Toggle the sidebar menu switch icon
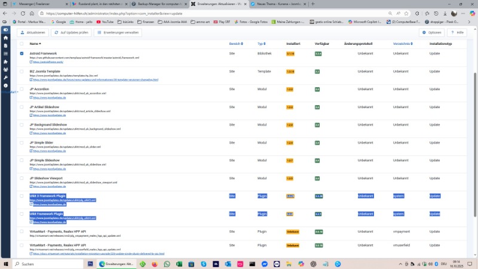478x269 pixels. 5,29
